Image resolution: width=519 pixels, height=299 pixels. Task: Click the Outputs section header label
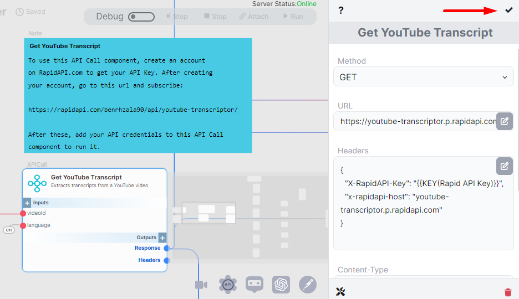click(146, 238)
